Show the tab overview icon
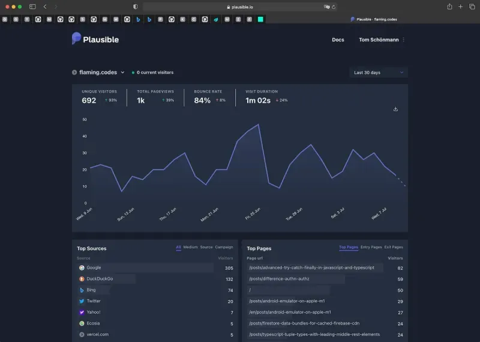The width and height of the screenshot is (480, 342). [472, 7]
